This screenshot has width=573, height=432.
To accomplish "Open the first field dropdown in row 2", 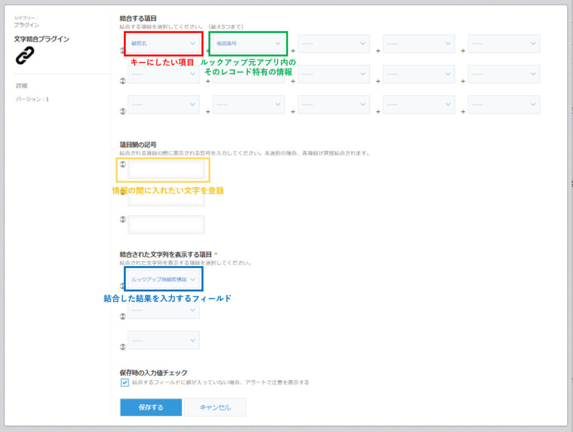I will pos(163,74).
